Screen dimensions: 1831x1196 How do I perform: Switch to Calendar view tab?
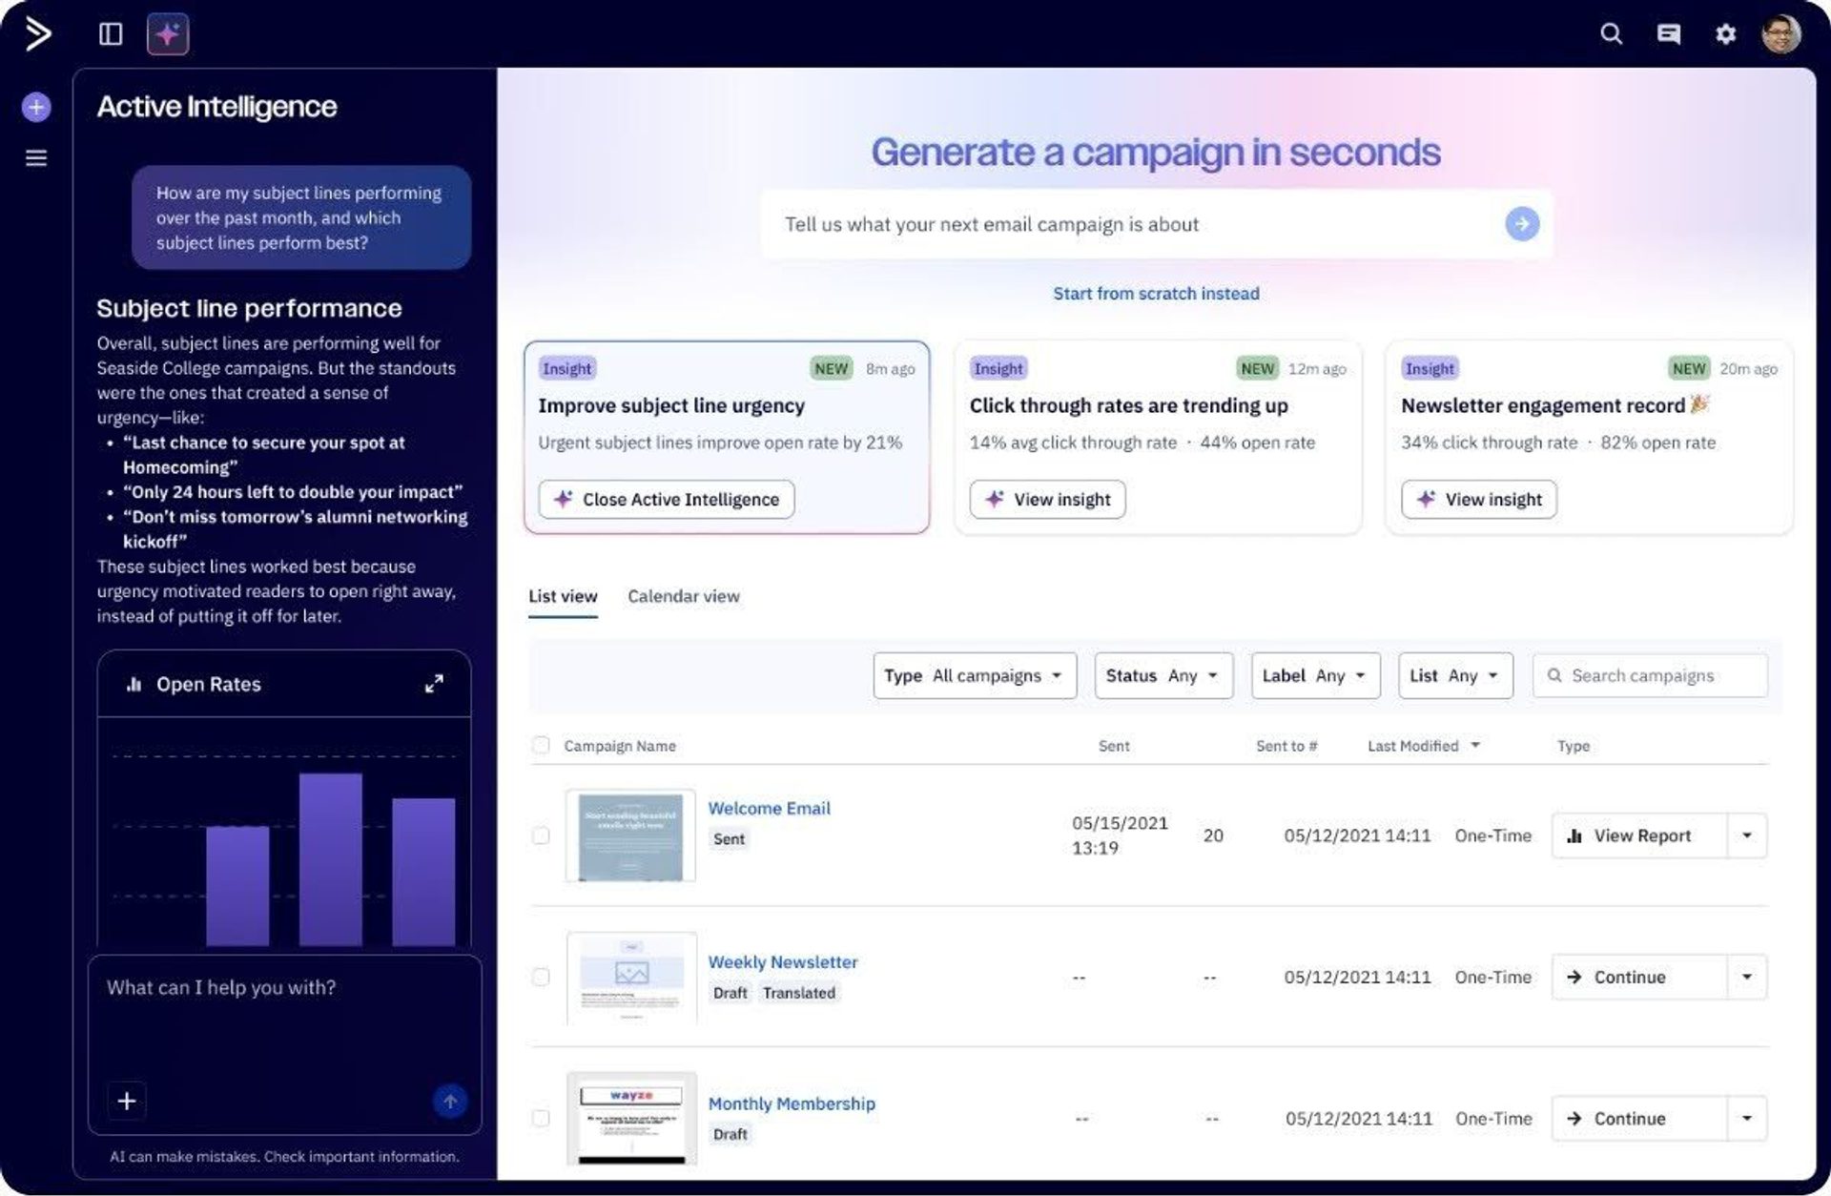tap(683, 596)
